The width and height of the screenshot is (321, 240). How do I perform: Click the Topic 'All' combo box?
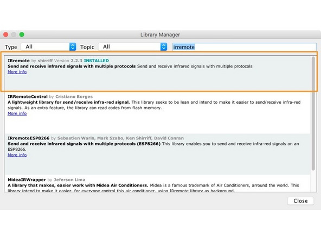[x=133, y=46]
